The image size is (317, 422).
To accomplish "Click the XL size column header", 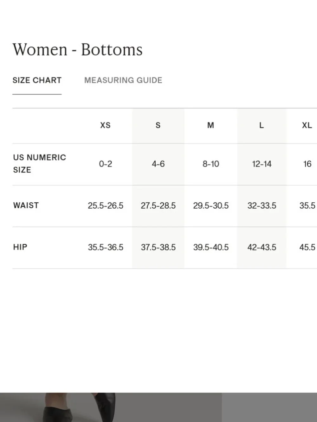I will pyautogui.click(x=307, y=125).
